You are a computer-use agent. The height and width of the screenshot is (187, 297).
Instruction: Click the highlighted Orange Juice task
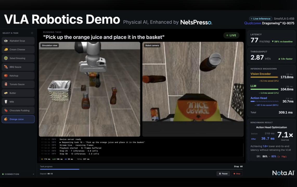tap(18, 119)
